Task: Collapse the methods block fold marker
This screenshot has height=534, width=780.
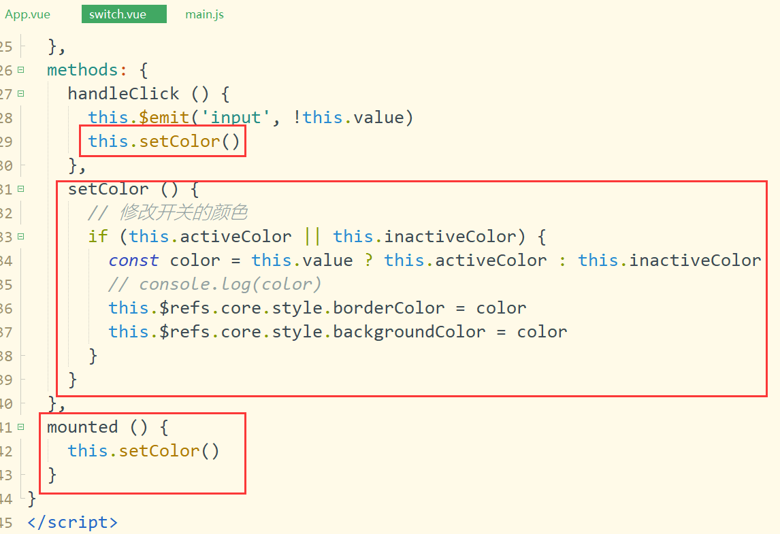Action: coord(20,69)
